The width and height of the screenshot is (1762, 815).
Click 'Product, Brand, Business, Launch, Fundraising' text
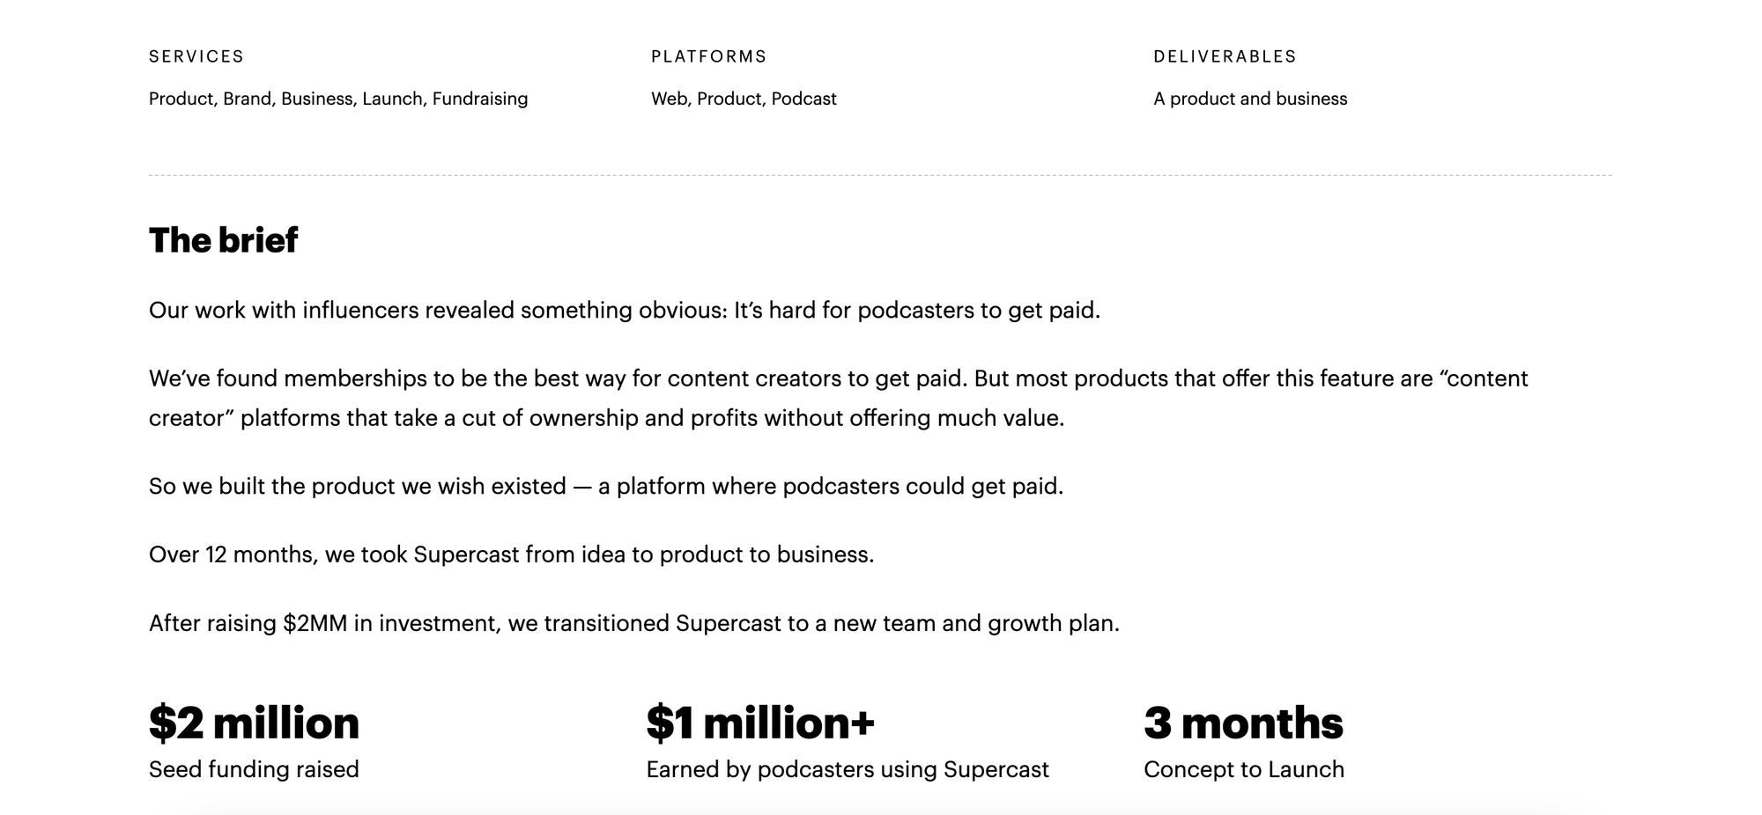pos(338,99)
